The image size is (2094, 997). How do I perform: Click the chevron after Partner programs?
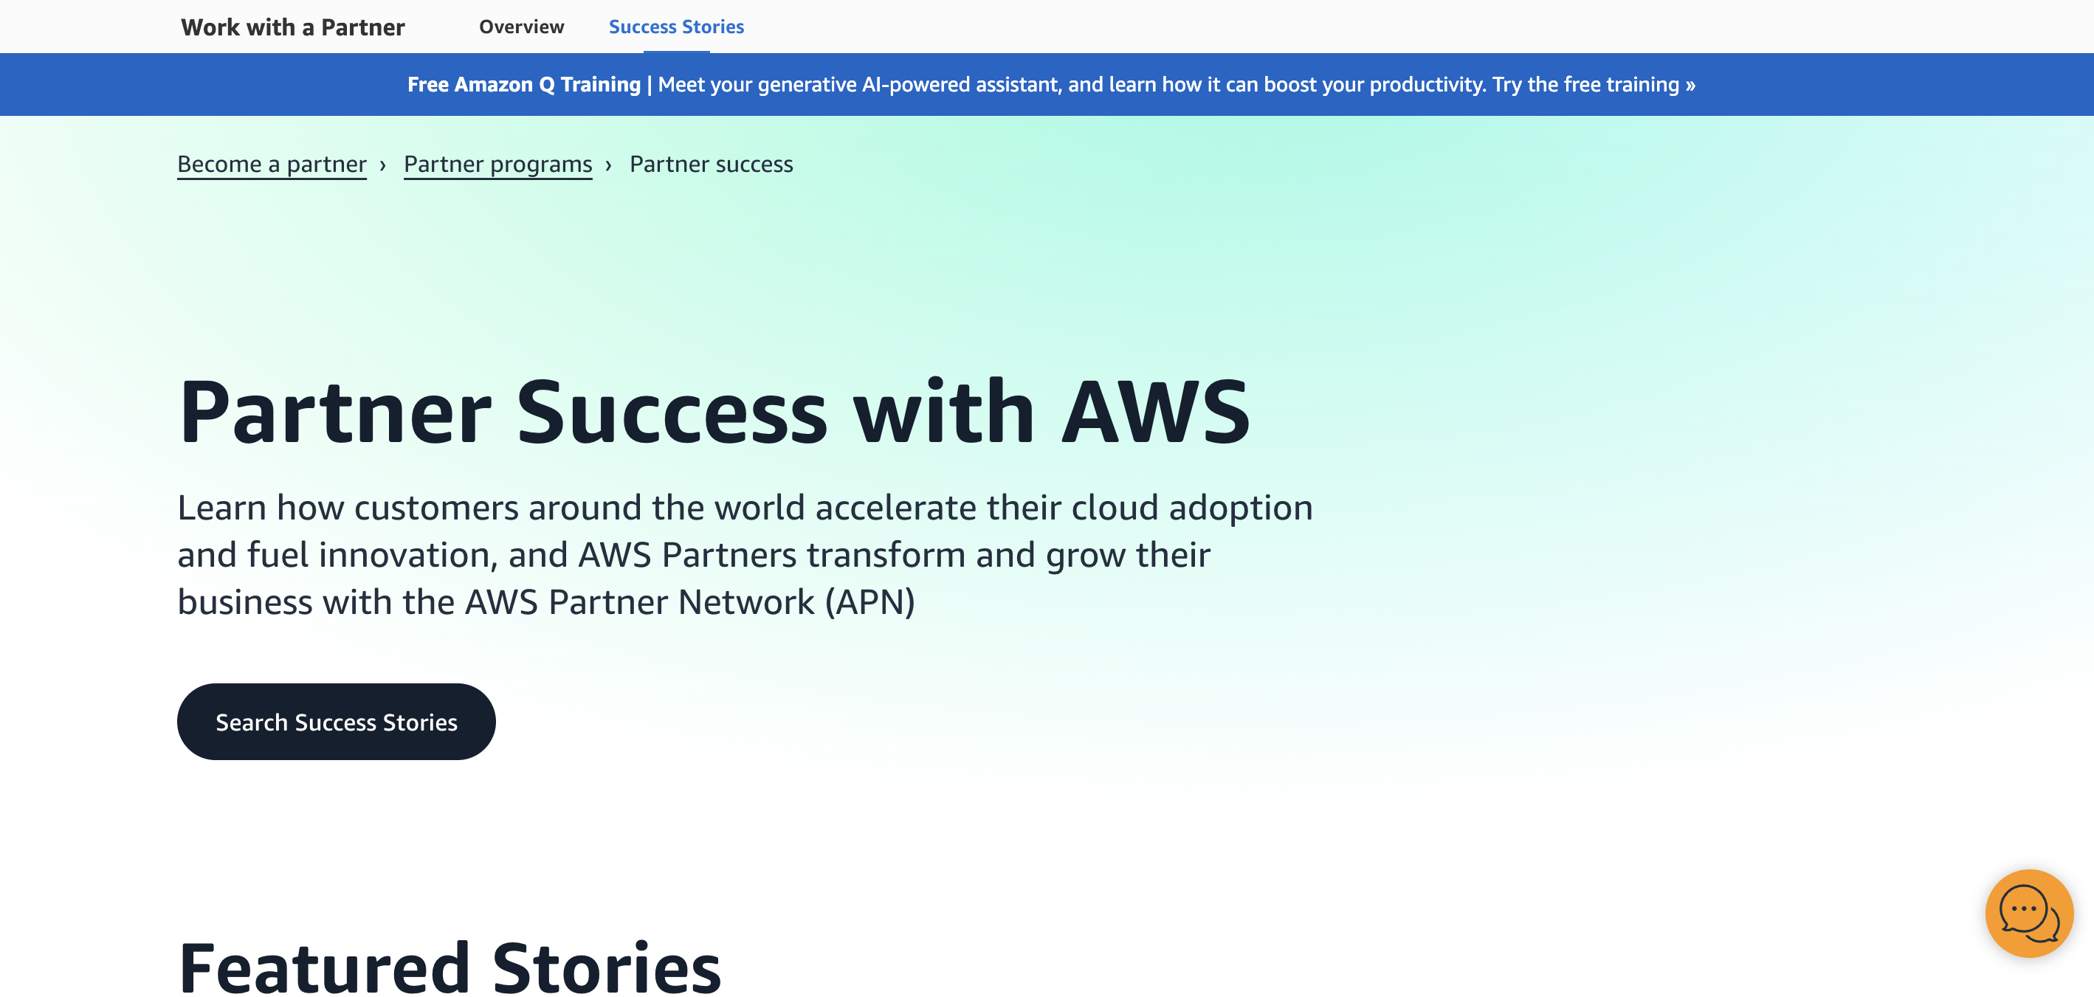click(x=608, y=165)
